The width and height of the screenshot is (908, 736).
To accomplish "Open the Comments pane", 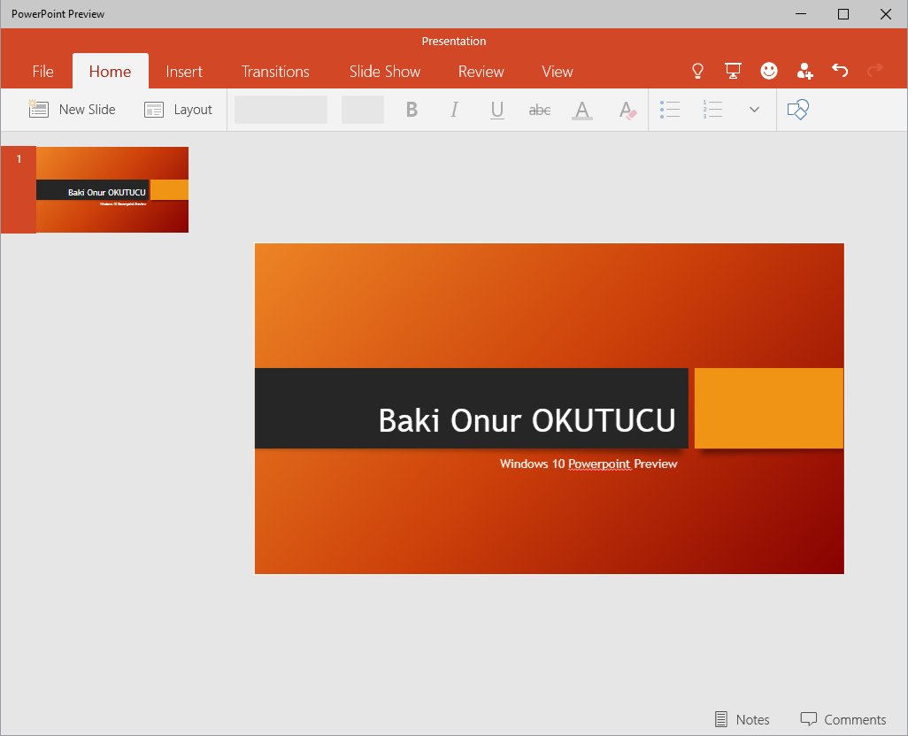I will pos(843,719).
